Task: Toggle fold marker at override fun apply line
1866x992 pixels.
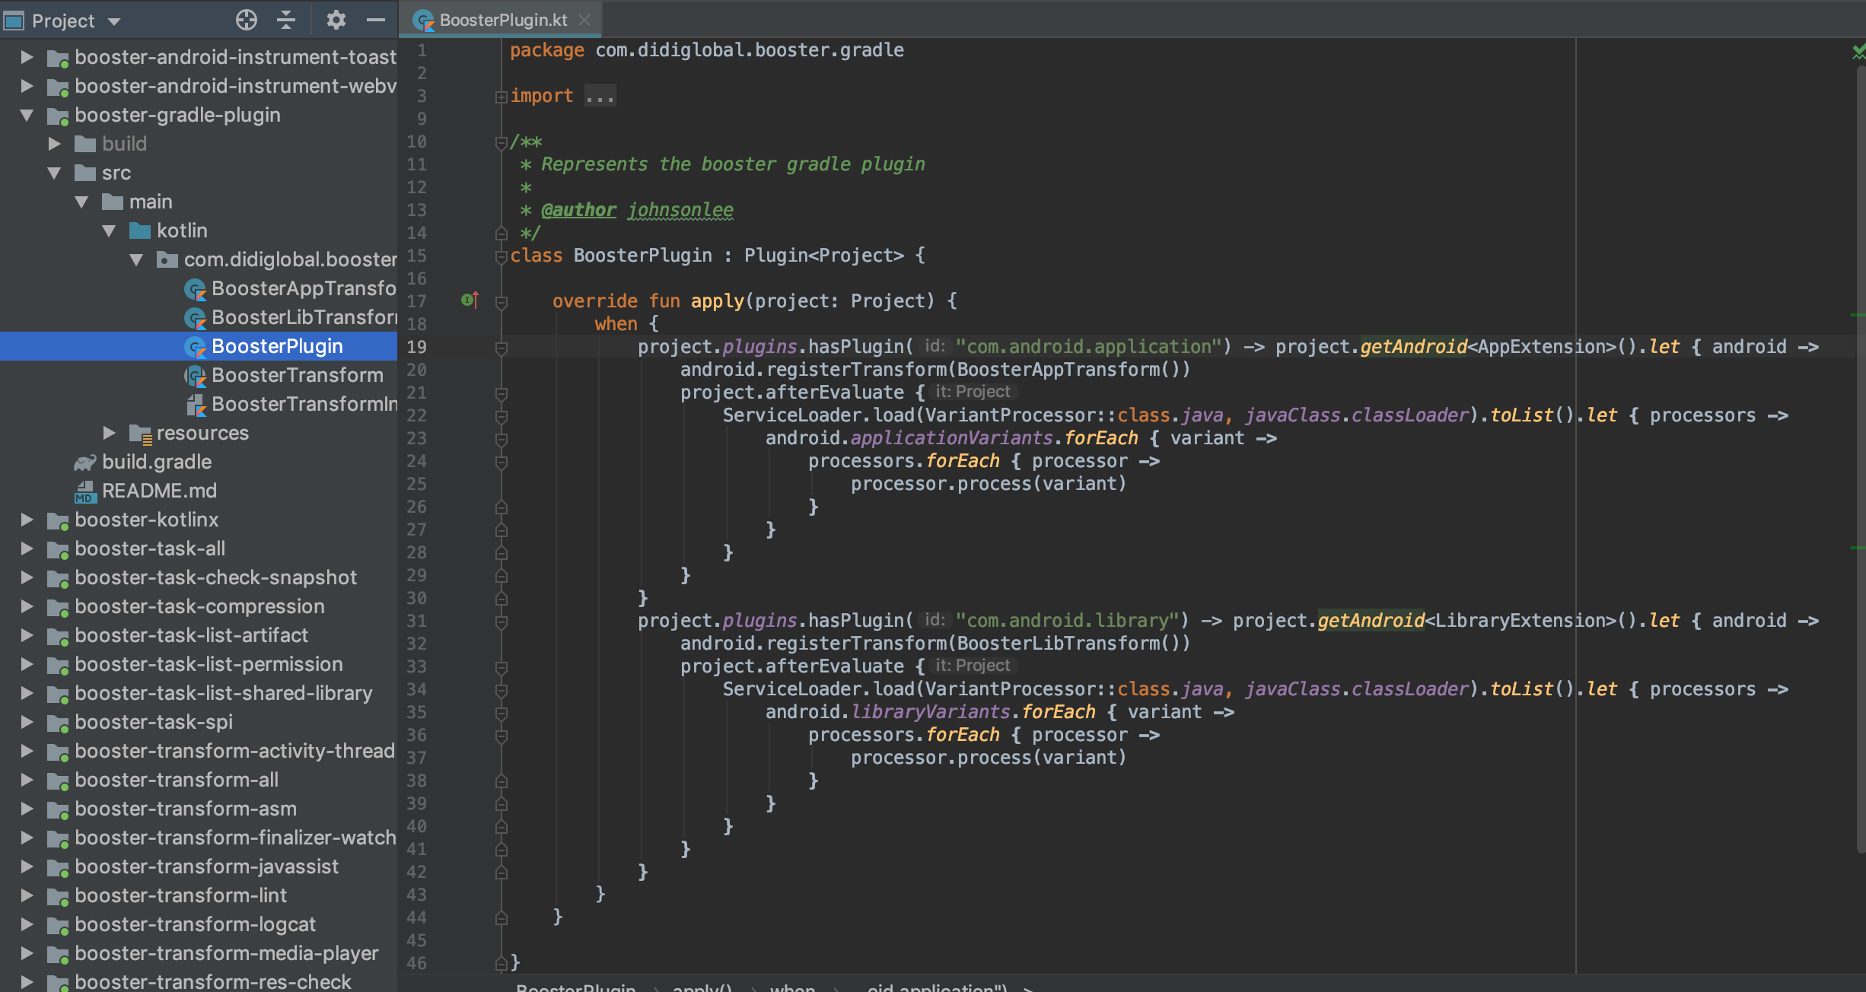Action: (501, 302)
